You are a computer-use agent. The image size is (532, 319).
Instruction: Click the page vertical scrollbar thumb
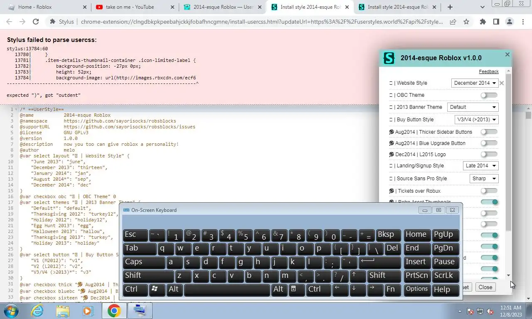(528, 115)
